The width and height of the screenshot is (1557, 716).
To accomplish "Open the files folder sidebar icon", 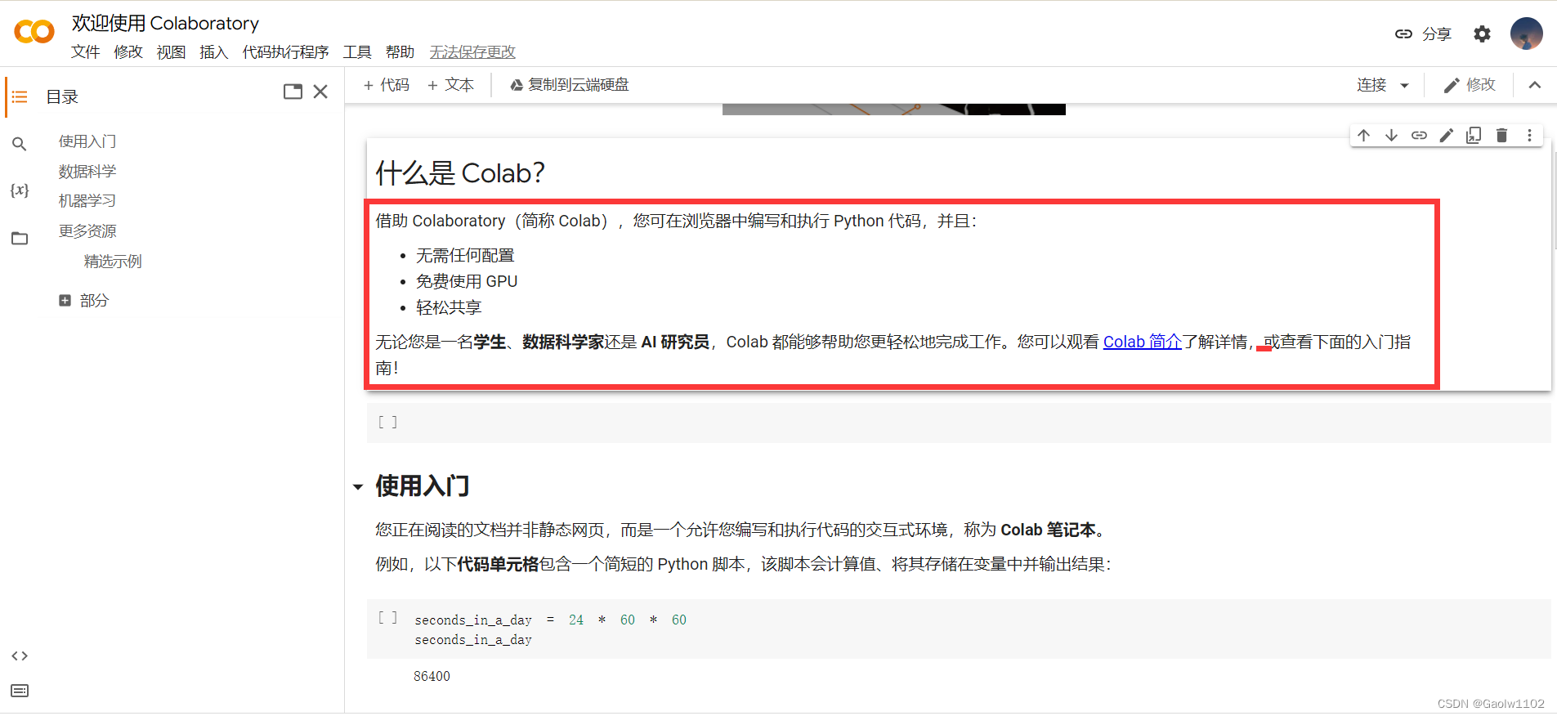I will [20, 239].
